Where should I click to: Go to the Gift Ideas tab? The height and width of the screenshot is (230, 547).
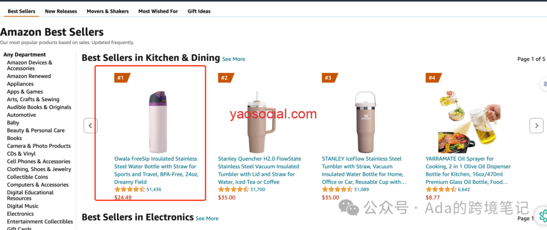tap(199, 11)
